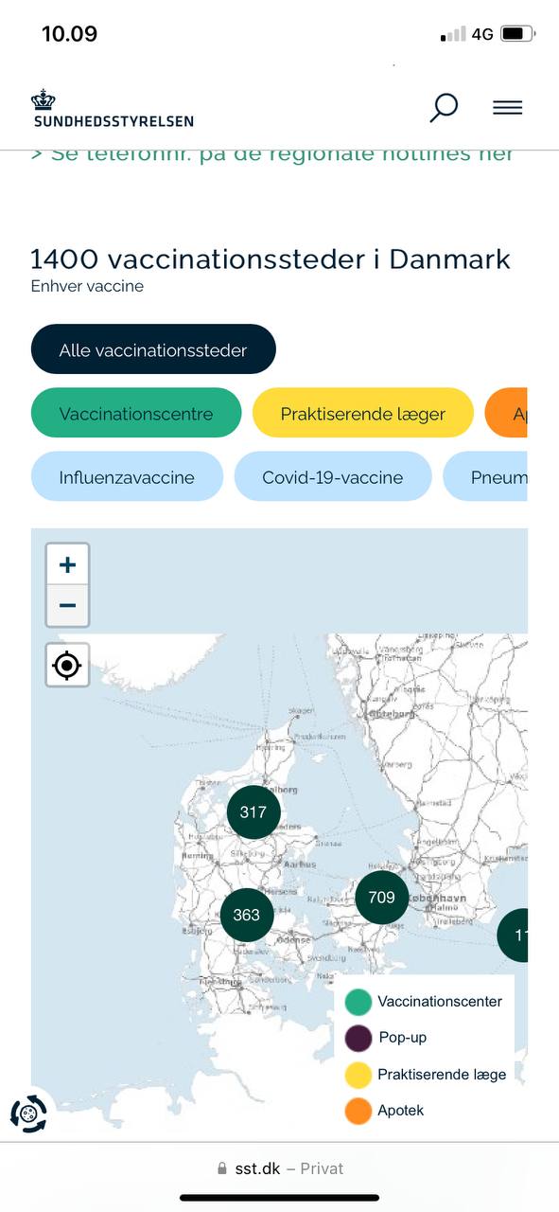The height and width of the screenshot is (1212, 559).
Task: Filter by Influenzavaccine
Action: pyautogui.click(x=127, y=477)
